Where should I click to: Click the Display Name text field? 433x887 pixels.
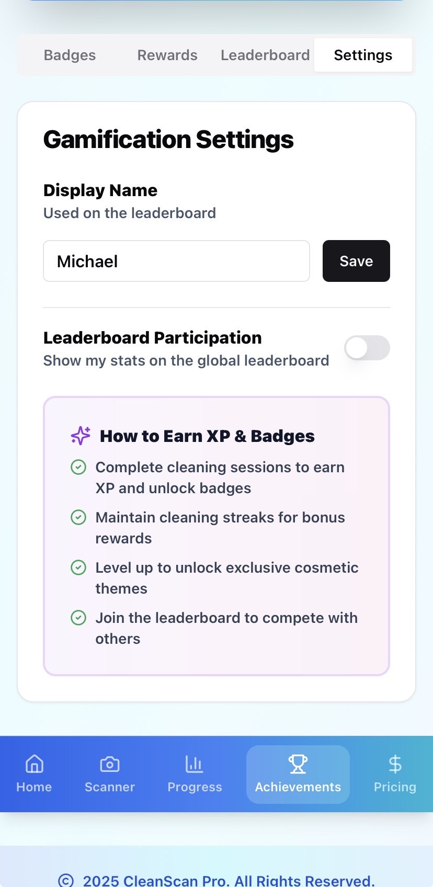[176, 261]
